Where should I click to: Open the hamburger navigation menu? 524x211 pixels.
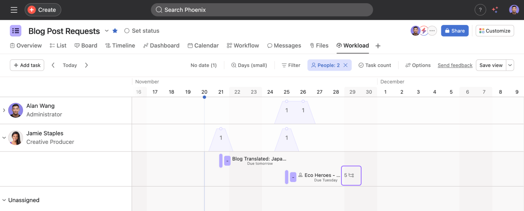[x=14, y=10]
